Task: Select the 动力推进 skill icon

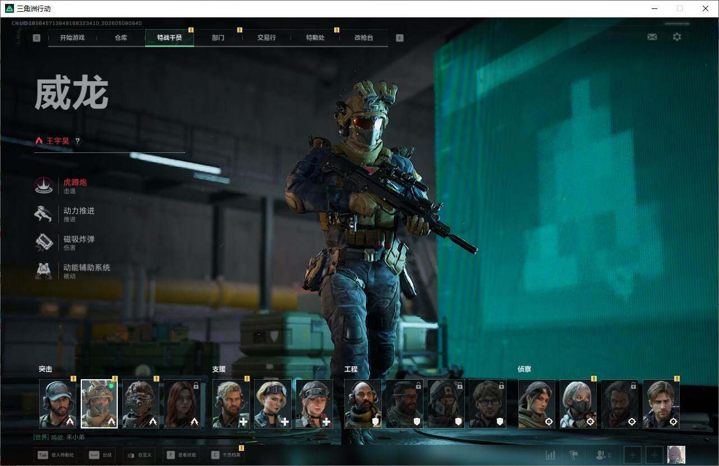Action: pos(44,214)
